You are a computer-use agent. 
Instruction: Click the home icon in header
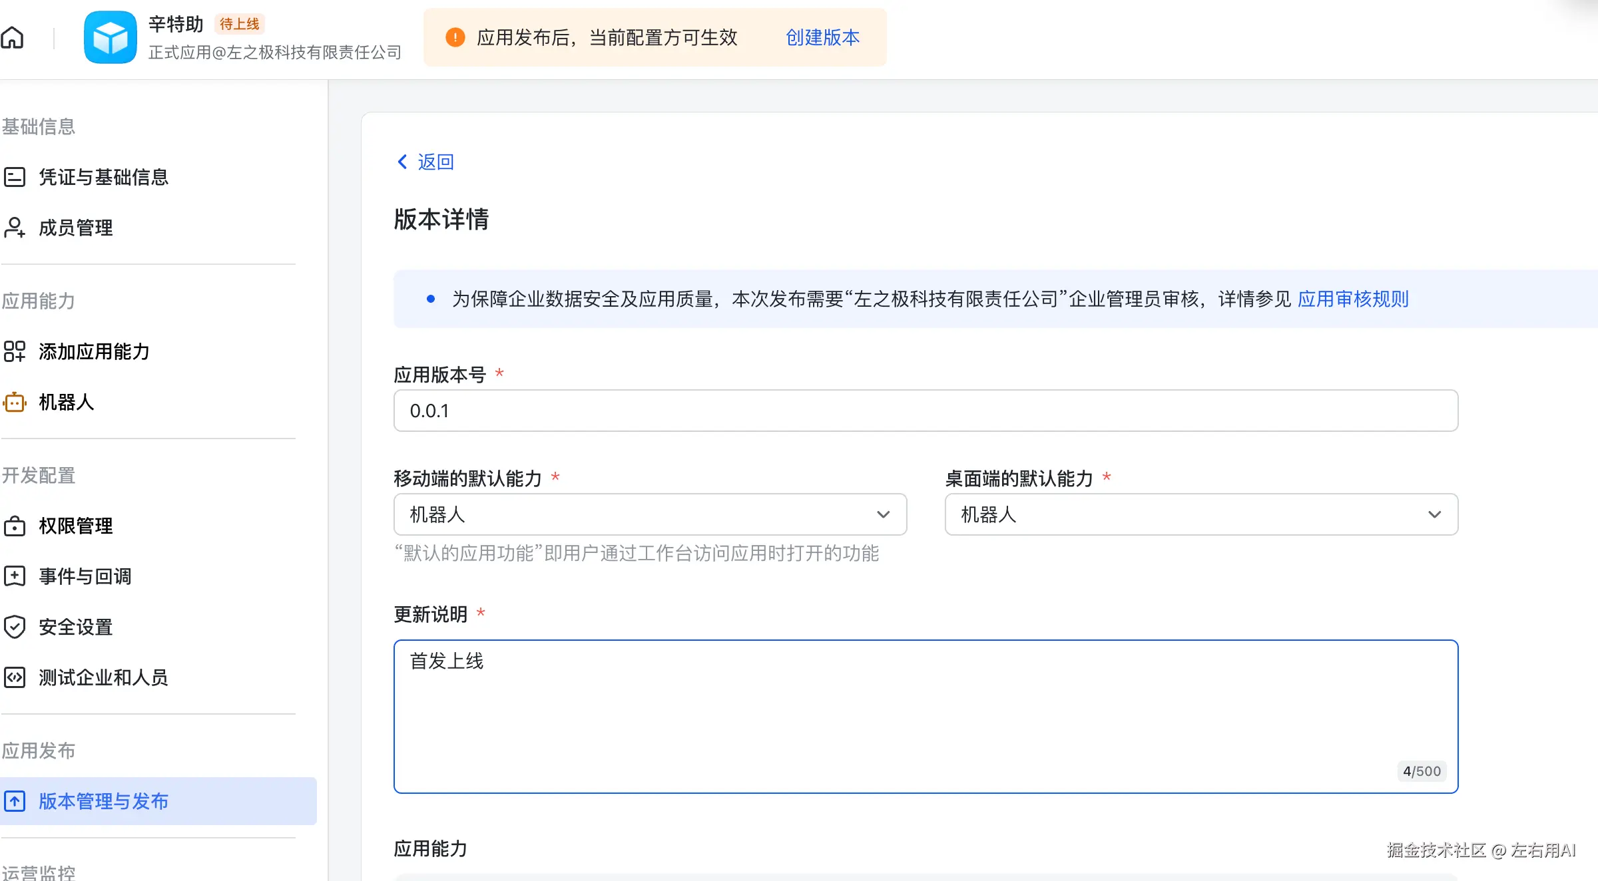tap(12, 38)
